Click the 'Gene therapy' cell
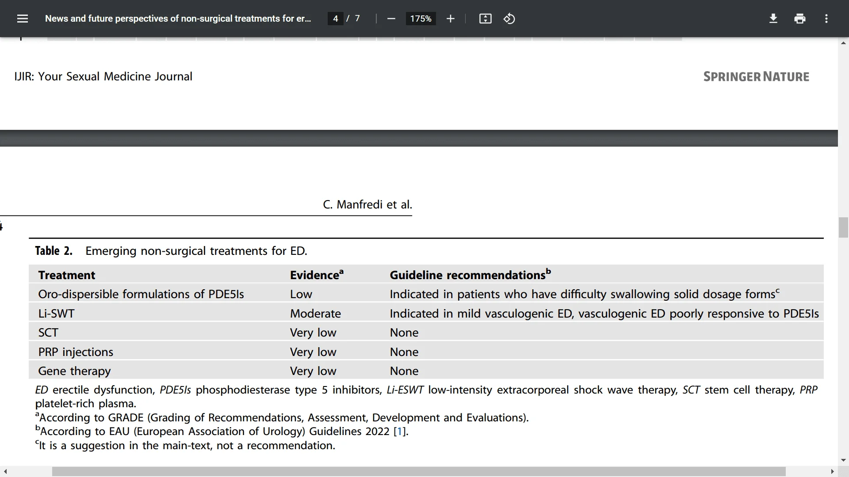Image resolution: width=849 pixels, height=477 pixels. pos(74,371)
